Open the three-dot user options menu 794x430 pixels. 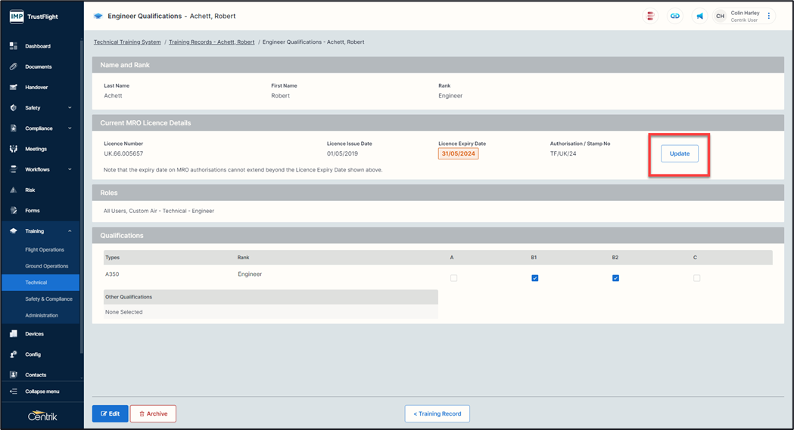[769, 16]
